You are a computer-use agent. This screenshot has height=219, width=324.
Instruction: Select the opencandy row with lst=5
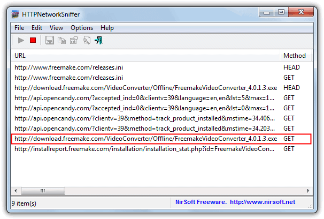pos(161,98)
